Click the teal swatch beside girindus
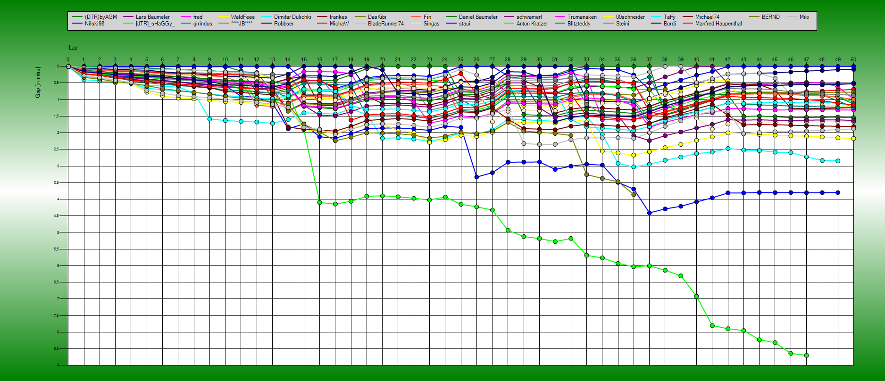The height and width of the screenshot is (381, 885). pyautogui.click(x=186, y=24)
